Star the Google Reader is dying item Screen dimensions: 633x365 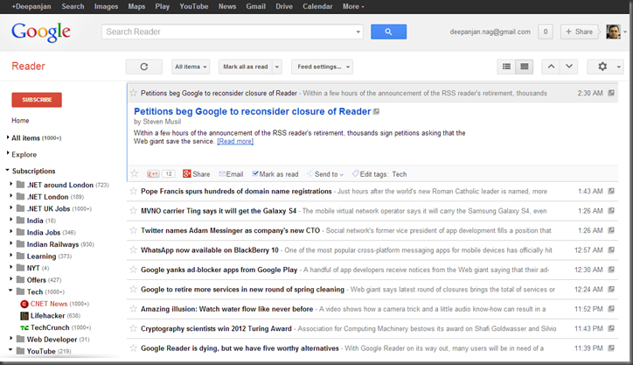click(133, 348)
